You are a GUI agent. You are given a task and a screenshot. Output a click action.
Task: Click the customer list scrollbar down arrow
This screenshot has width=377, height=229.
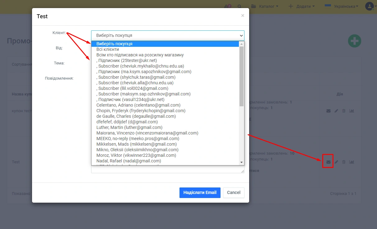coord(241,162)
